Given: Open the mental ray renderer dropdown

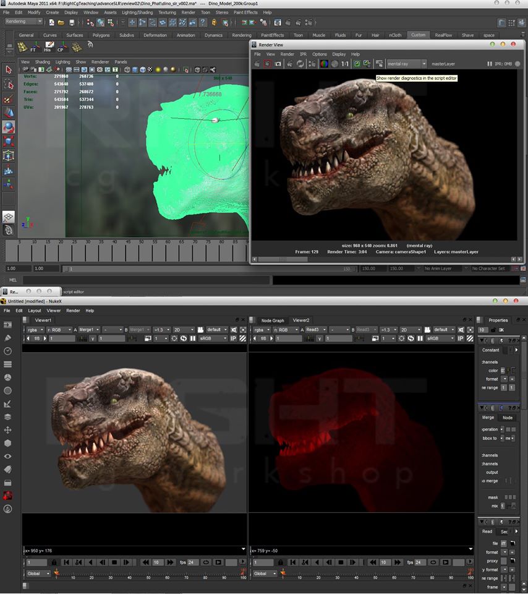Looking at the screenshot, I should coord(406,64).
